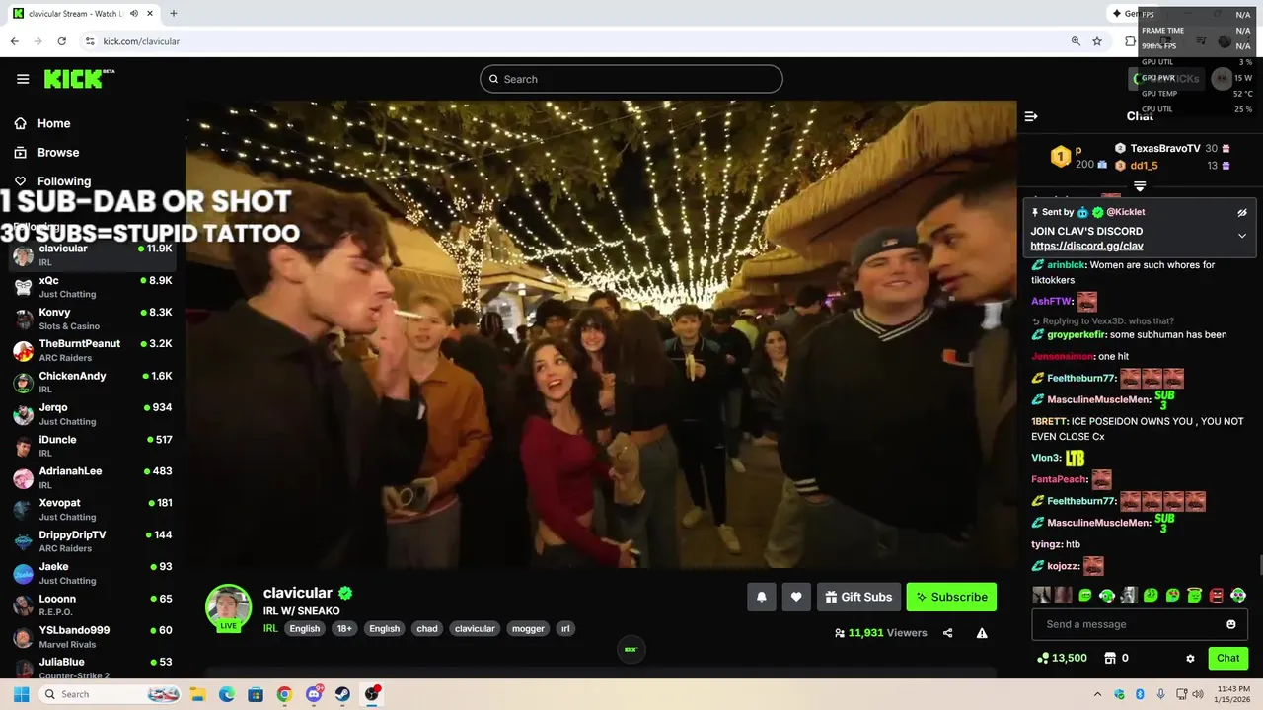Image resolution: width=1263 pixels, height=710 pixels.
Task: Open Konvy channel in sidebar
Action: pos(93,319)
